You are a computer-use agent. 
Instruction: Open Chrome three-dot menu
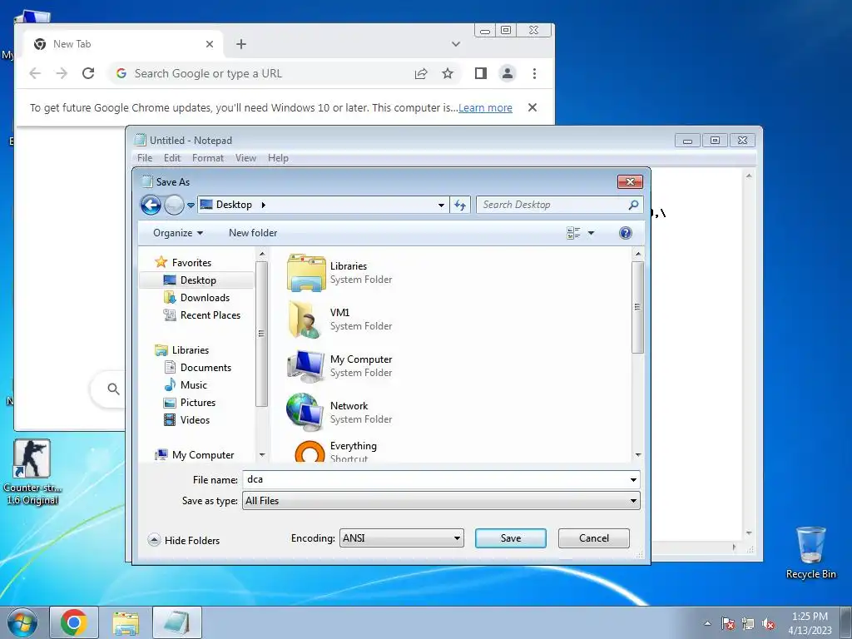tap(534, 73)
